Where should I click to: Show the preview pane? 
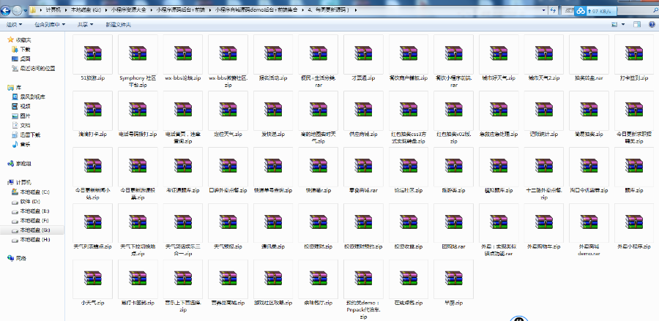point(637,25)
